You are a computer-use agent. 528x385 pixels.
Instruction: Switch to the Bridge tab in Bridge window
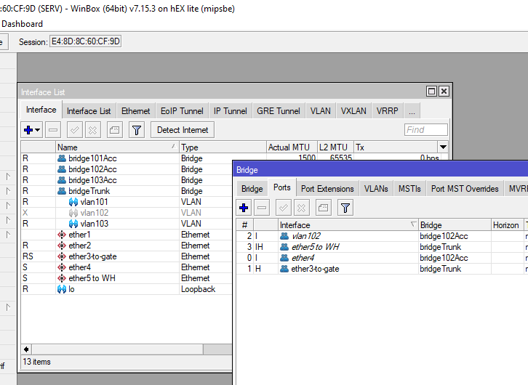[252, 189]
